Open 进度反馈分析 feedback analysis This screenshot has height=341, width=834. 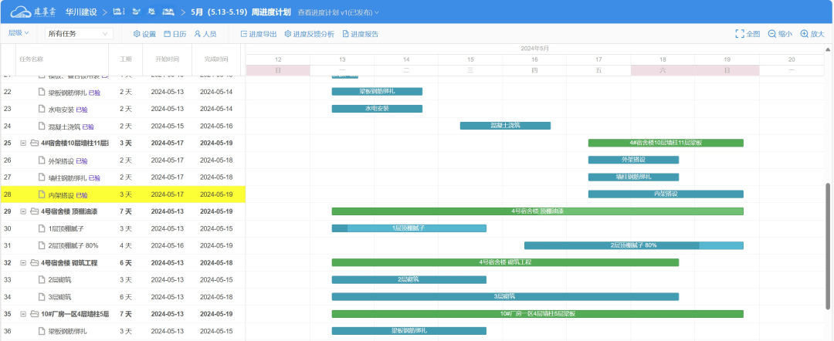[x=309, y=34]
